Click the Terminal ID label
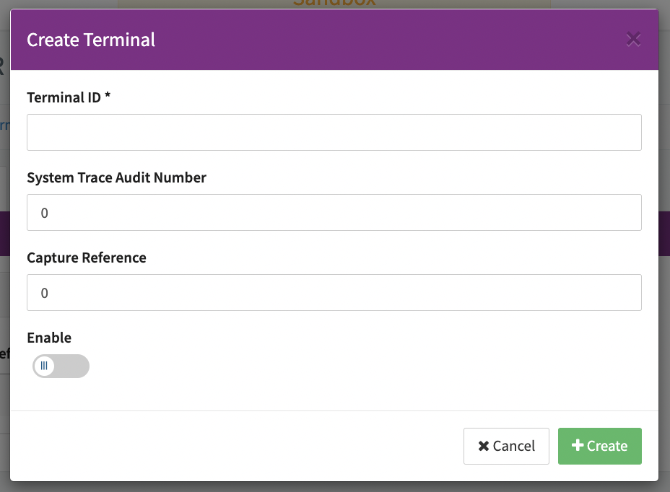Screen dimensions: 670x492 64,97
